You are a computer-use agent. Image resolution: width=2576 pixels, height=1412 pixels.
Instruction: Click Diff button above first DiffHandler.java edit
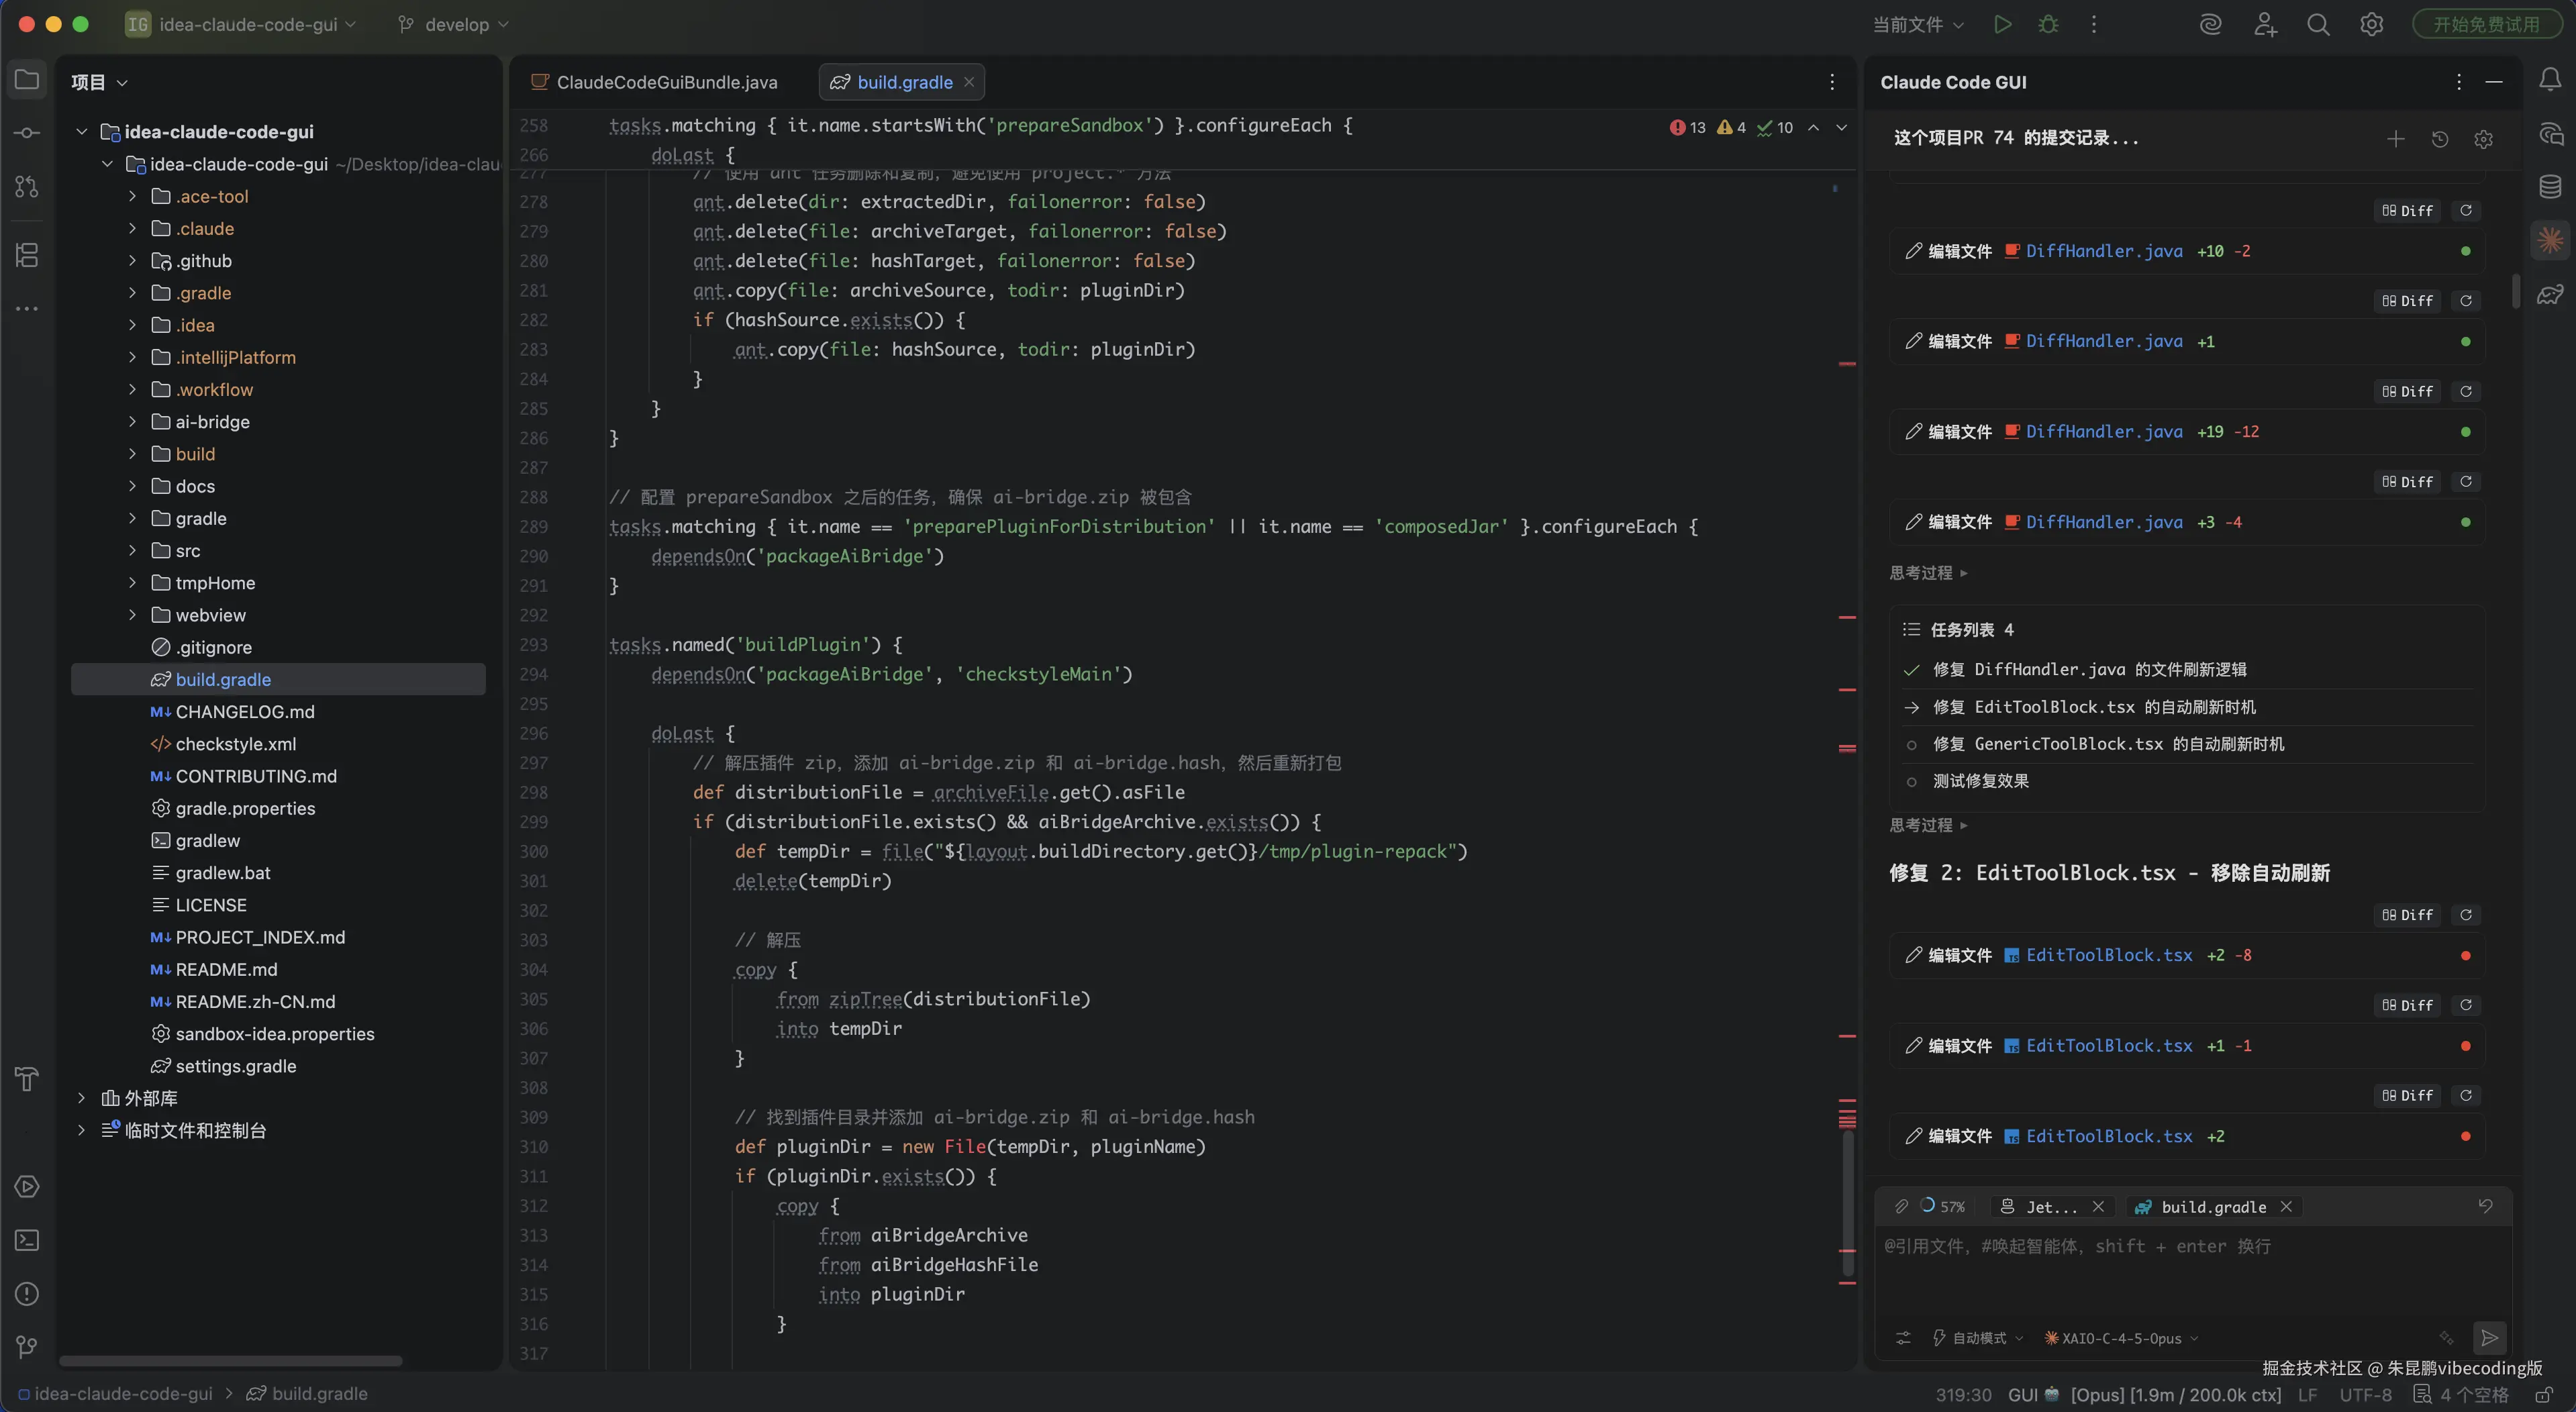[2407, 211]
